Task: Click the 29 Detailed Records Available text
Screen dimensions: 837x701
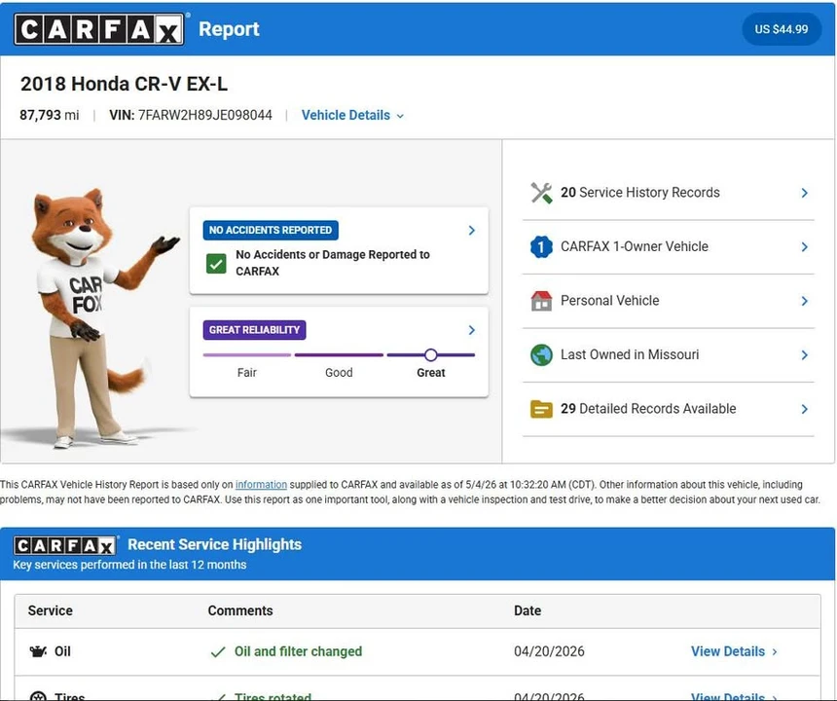Action: click(x=648, y=409)
